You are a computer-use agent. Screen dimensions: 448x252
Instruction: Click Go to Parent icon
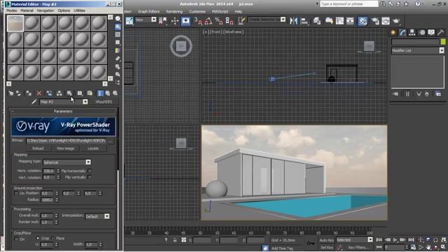tap(108, 93)
